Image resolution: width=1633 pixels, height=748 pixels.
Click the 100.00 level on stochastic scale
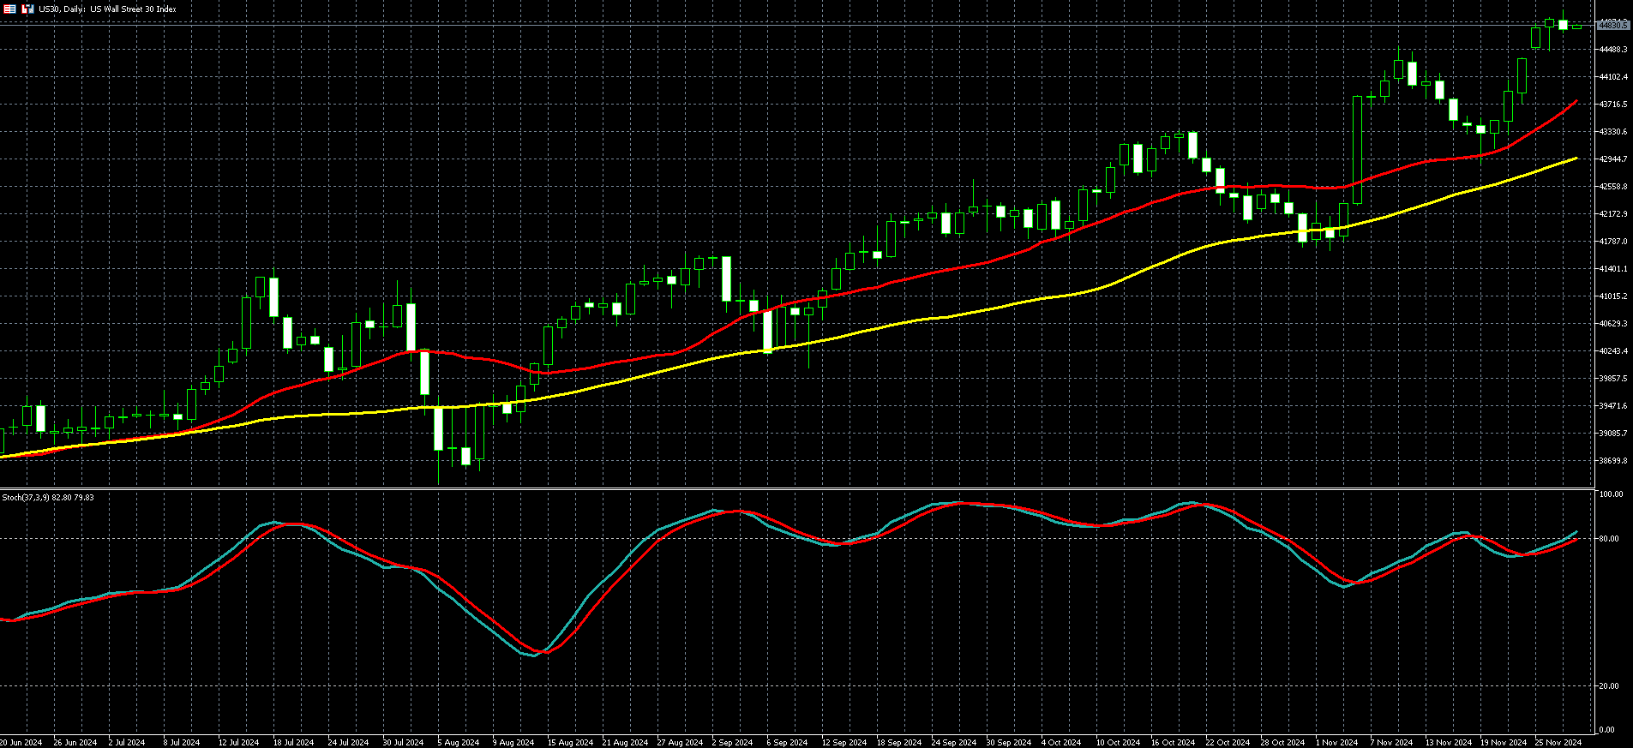[1611, 494]
